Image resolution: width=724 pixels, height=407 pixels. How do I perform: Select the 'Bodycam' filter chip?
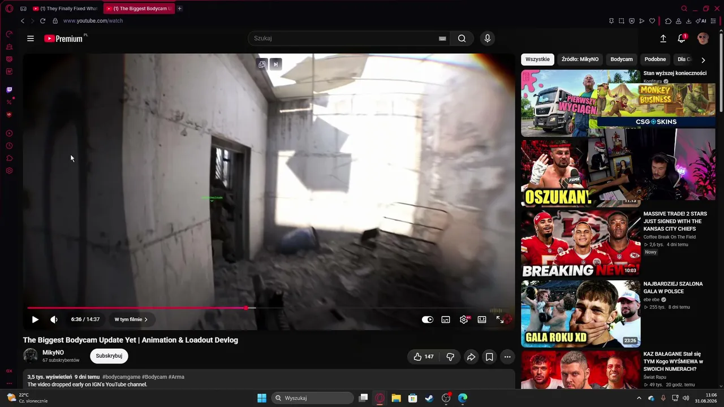622,59
